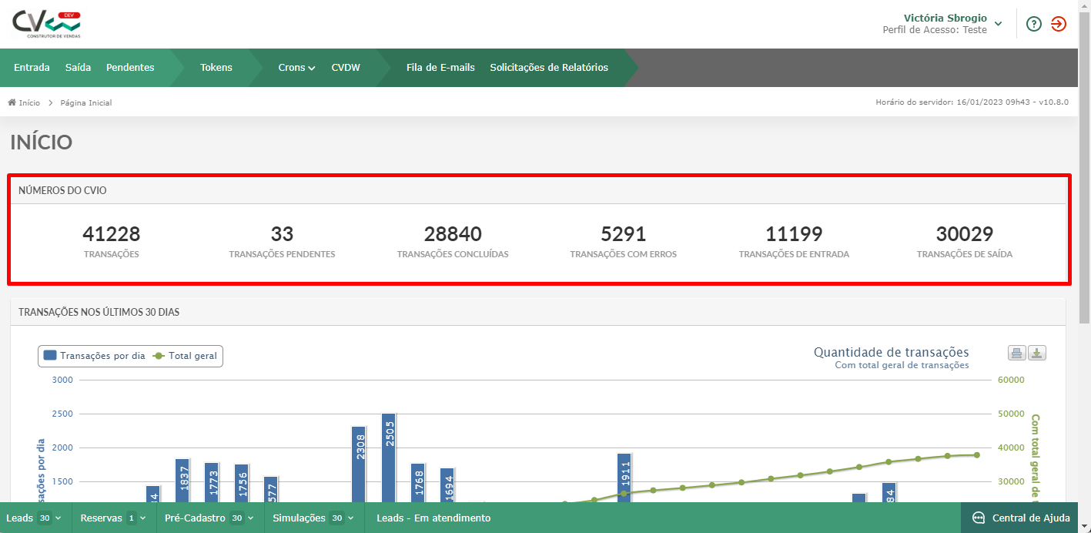Click the bar labeled 1773

coord(212,482)
